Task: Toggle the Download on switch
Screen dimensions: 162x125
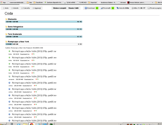Action: (x=97, y=8)
